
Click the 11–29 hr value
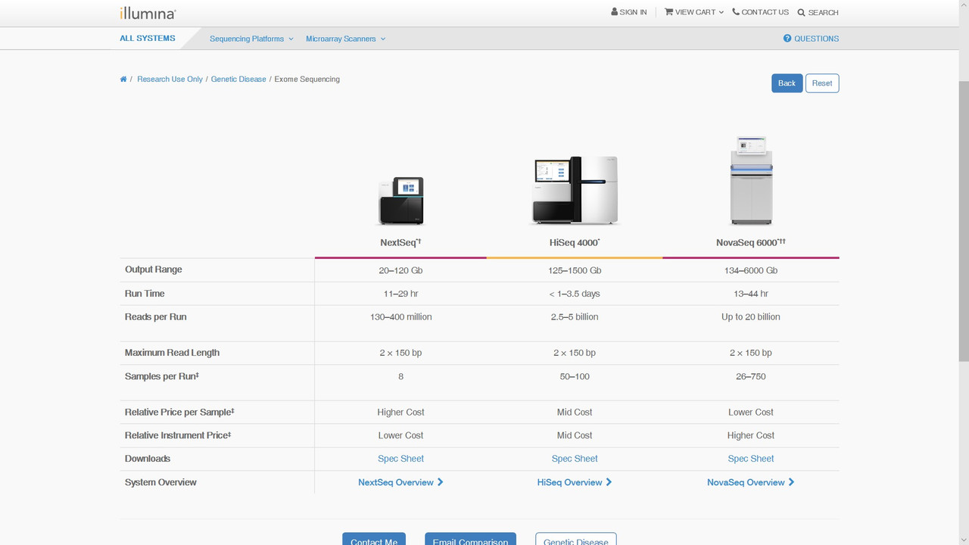(x=400, y=294)
